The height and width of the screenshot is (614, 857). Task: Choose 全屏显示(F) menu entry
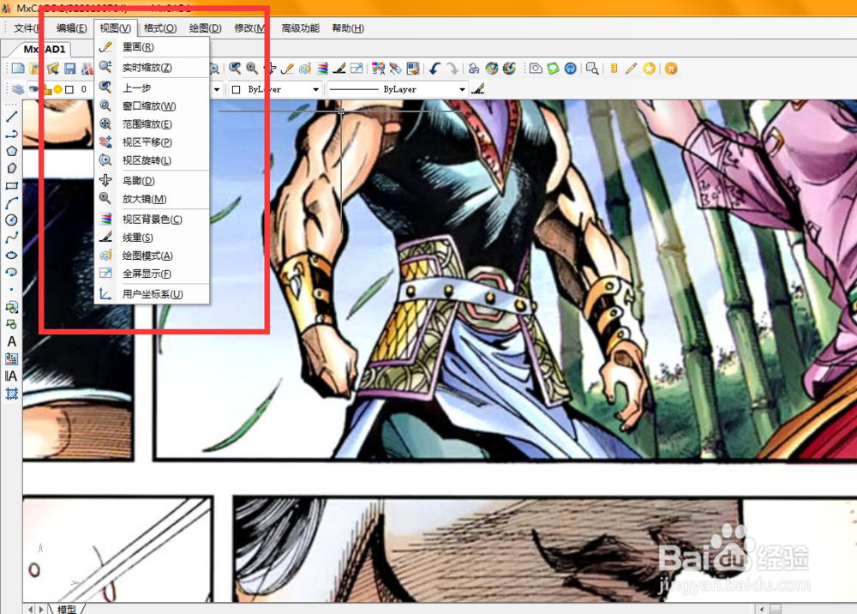pyautogui.click(x=152, y=274)
